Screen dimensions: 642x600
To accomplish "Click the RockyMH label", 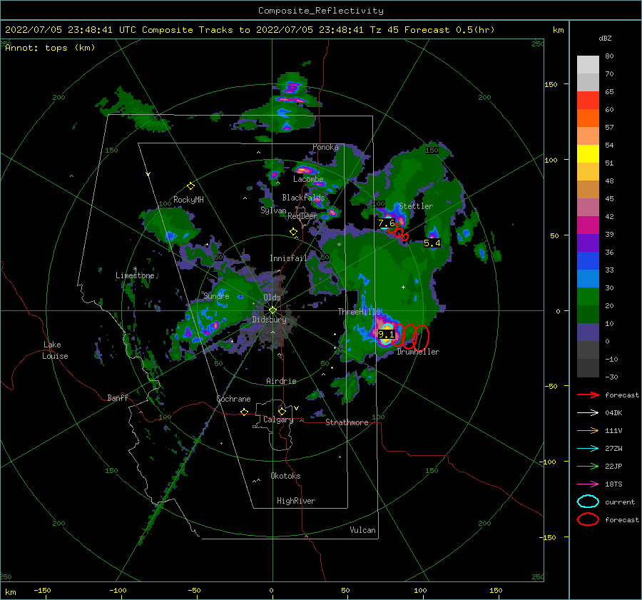I will point(188,200).
